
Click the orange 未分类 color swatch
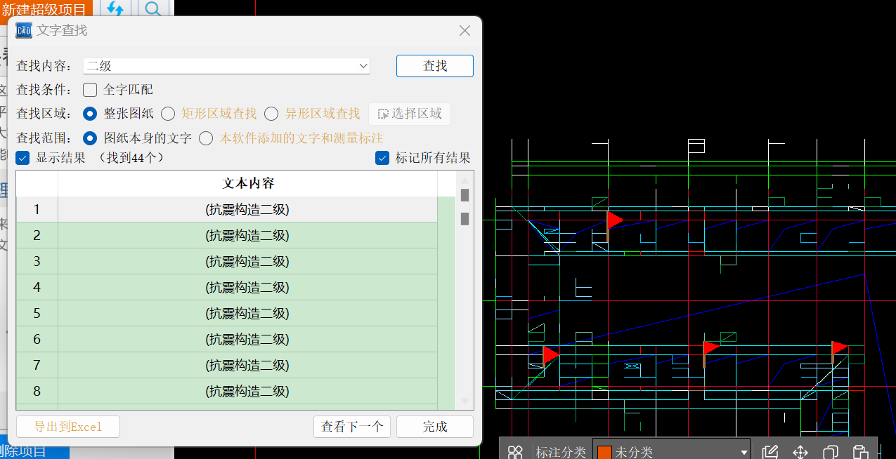(x=604, y=453)
